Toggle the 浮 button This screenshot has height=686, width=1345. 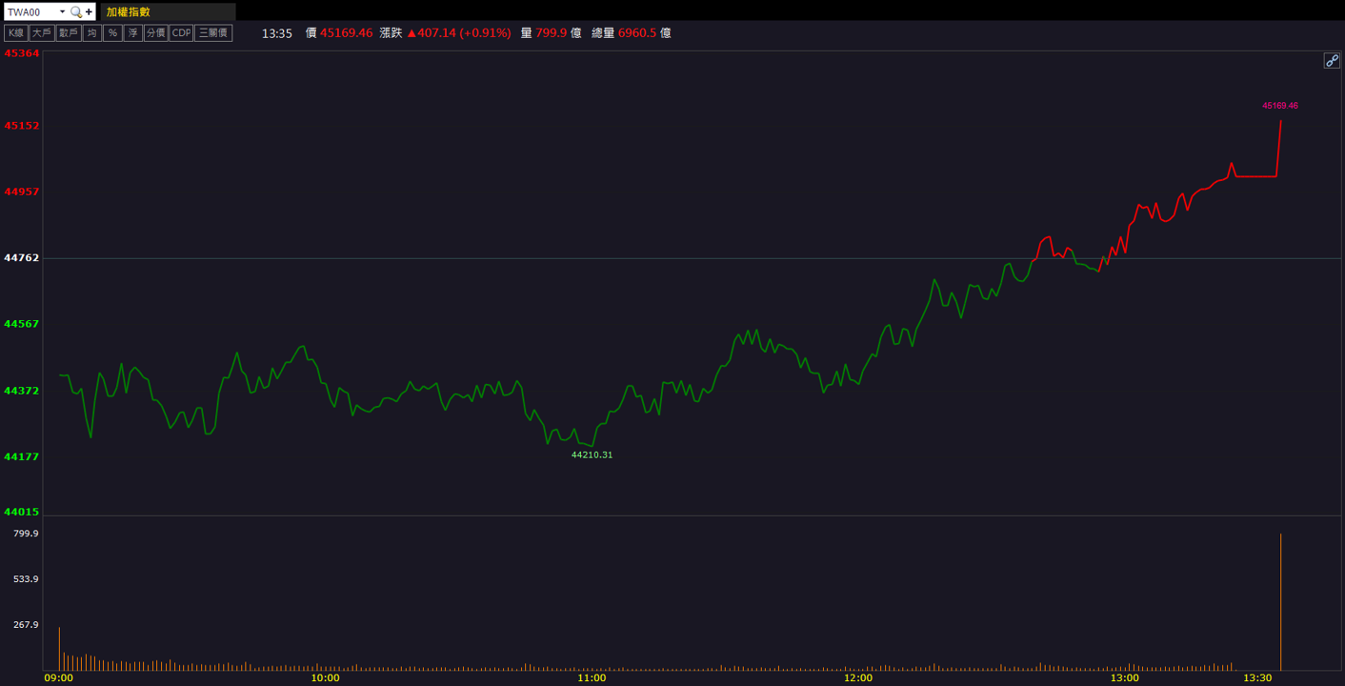point(133,32)
